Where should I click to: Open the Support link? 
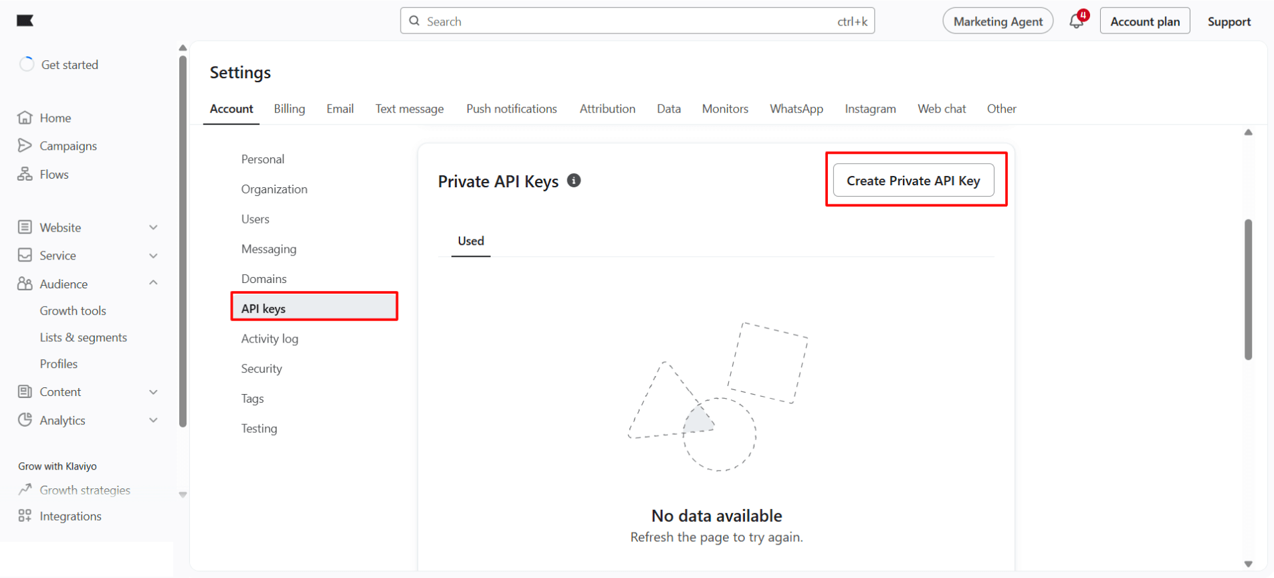click(1229, 21)
